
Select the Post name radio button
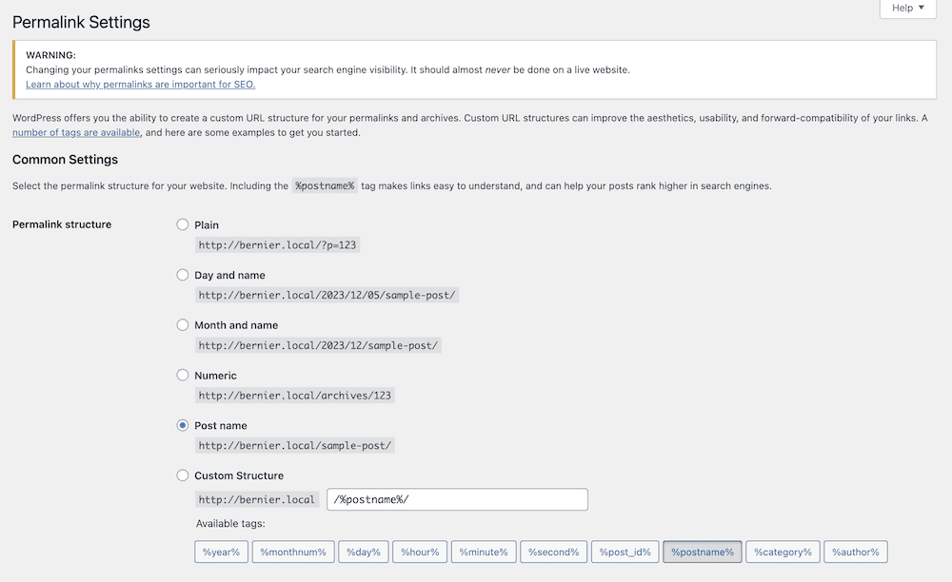183,425
